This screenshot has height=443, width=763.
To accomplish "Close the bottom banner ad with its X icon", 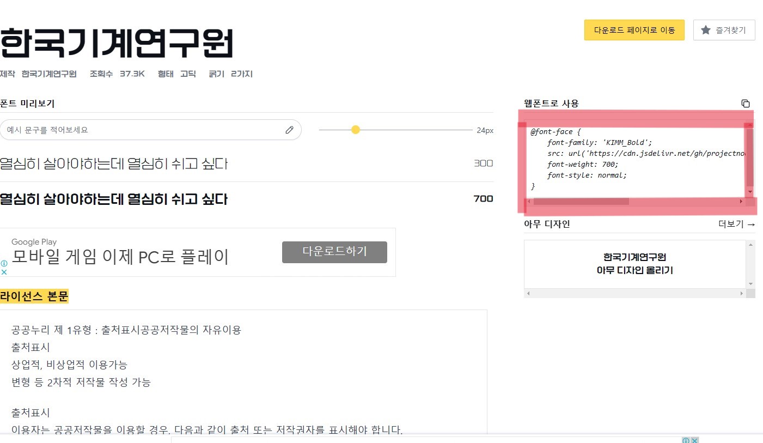I will [694, 440].
